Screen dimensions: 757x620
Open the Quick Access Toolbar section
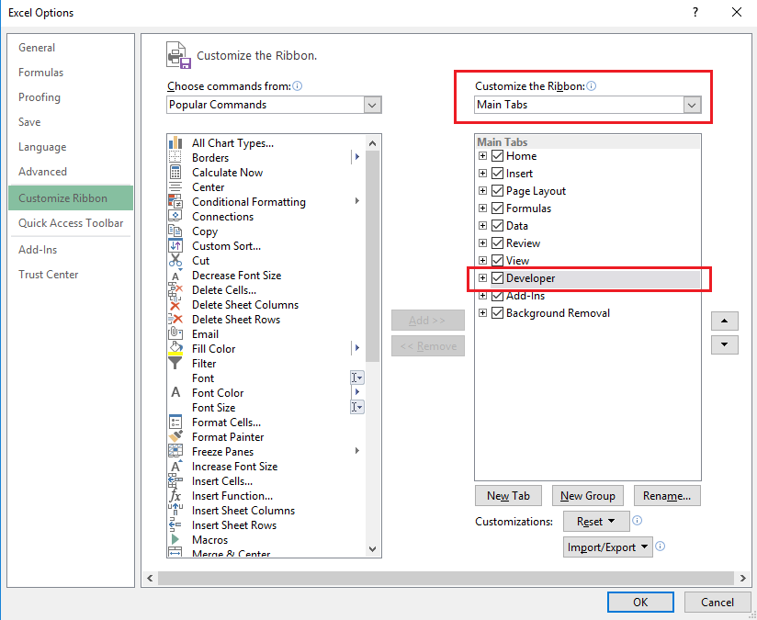(x=71, y=223)
